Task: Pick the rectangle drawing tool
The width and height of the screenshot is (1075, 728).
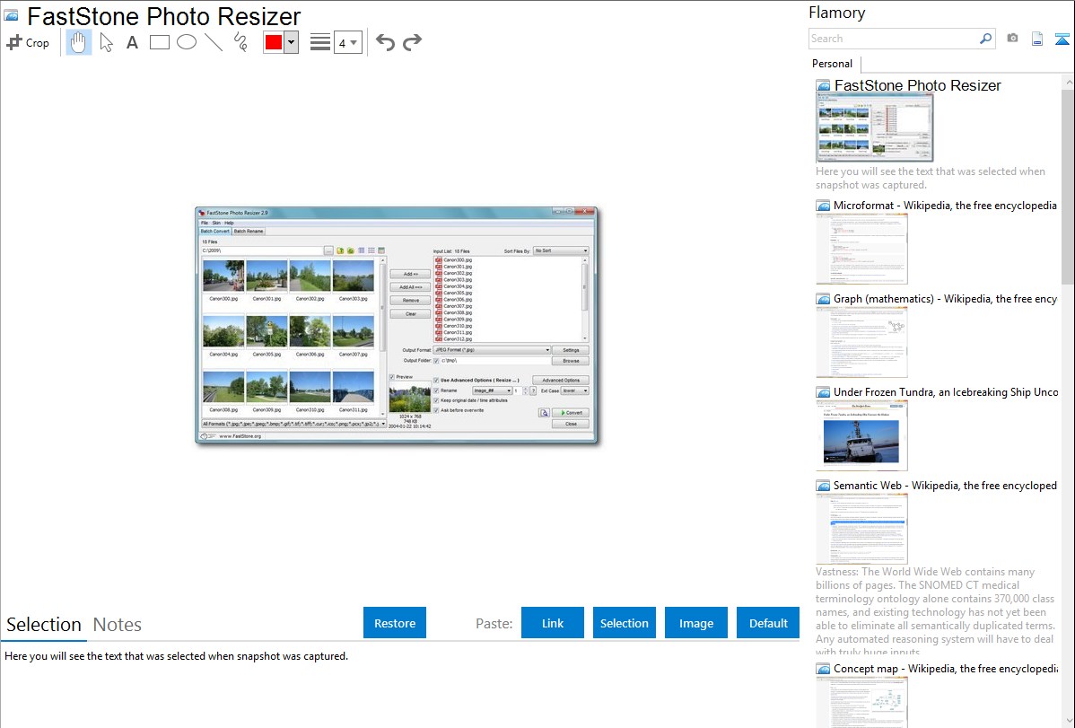Action: pyautogui.click(x=159, y=42)
